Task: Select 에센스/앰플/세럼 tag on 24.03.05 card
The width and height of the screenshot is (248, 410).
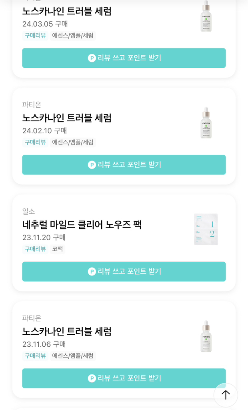Action: click(73, 36)
